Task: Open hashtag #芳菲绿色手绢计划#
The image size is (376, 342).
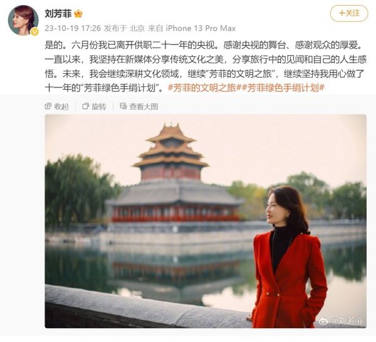Action: point(283,88)
